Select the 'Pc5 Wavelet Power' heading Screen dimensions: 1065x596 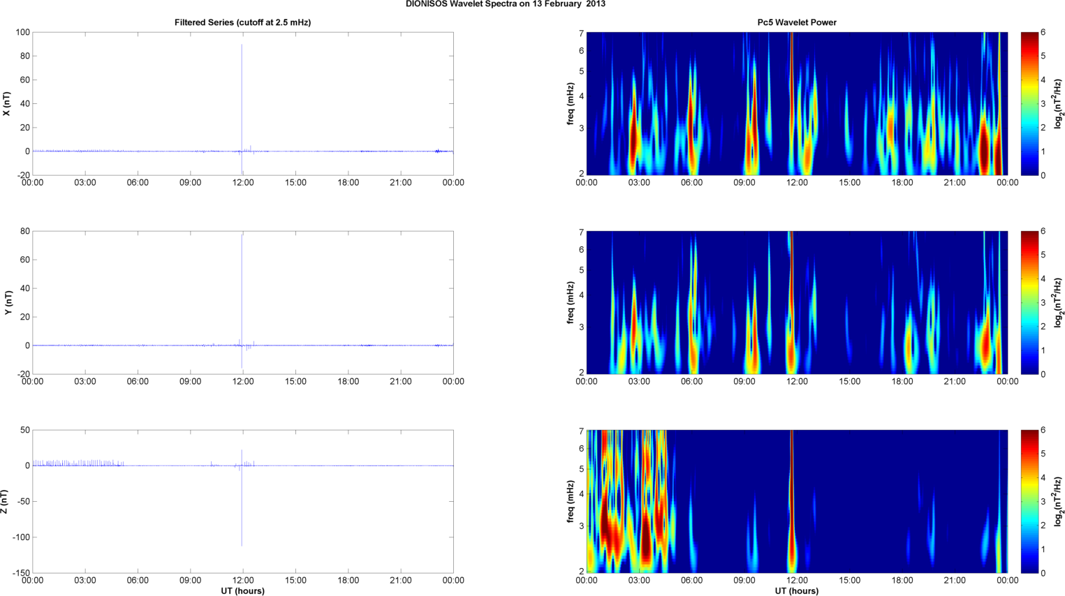click(797, 22)
